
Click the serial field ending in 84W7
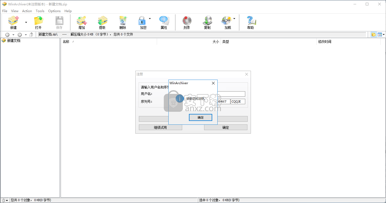point(224,101)
